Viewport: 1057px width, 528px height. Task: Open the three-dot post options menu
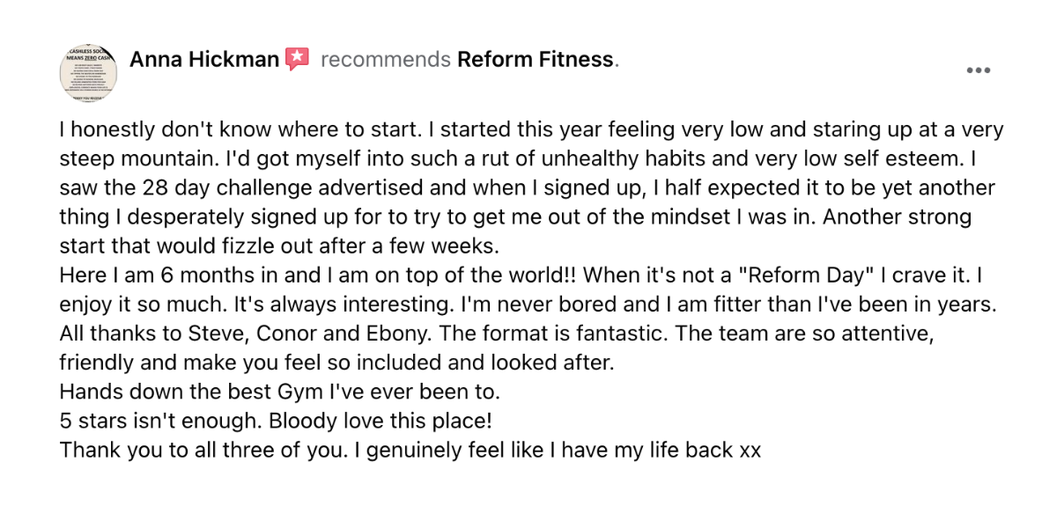pos(979,70)
